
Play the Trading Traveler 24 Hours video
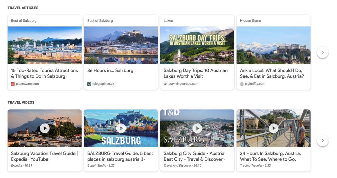coord(274,128)
